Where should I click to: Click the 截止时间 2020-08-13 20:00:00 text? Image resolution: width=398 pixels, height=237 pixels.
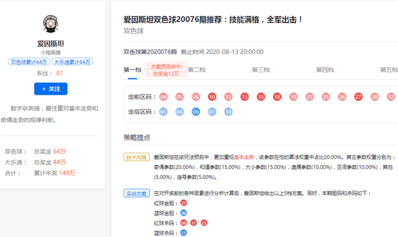click(x=222, y=52)
